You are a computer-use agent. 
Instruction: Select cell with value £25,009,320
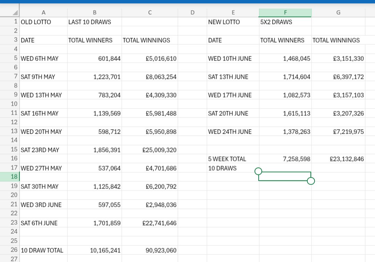[x=150, y=150]
